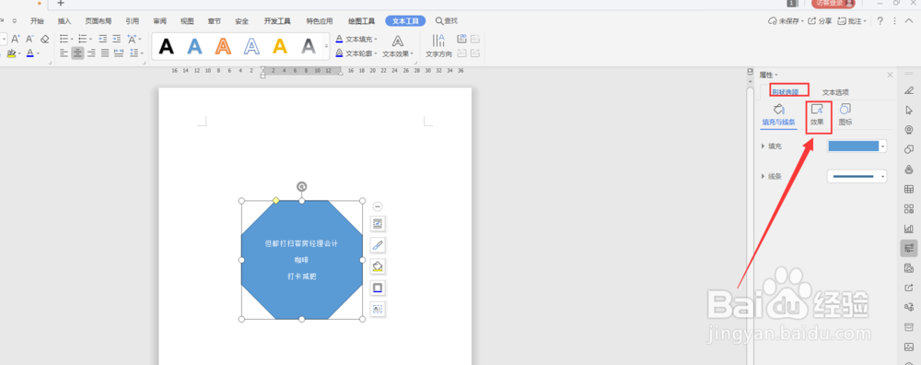The height and width of the screenshot is (365, 921).
Task: Open layout options beside the shape
Action: [378, 223]
